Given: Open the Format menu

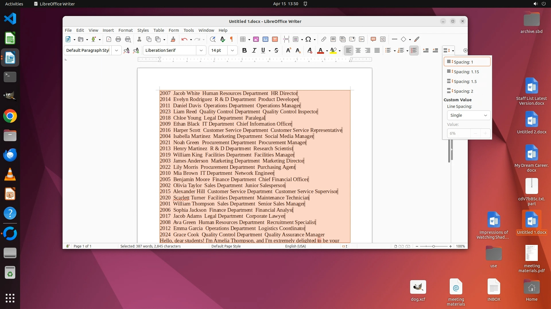Looking at the screenshot, I should click(x=125, y=30).
